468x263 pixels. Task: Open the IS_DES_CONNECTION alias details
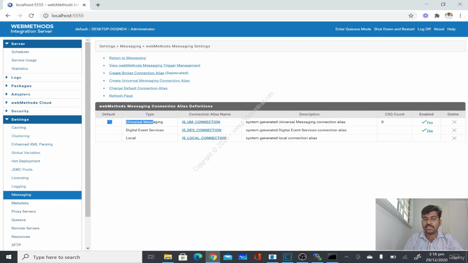click(201, 130)
